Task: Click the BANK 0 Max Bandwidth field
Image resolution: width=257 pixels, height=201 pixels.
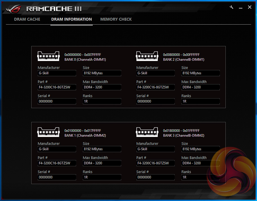Action: coord(102,87)
